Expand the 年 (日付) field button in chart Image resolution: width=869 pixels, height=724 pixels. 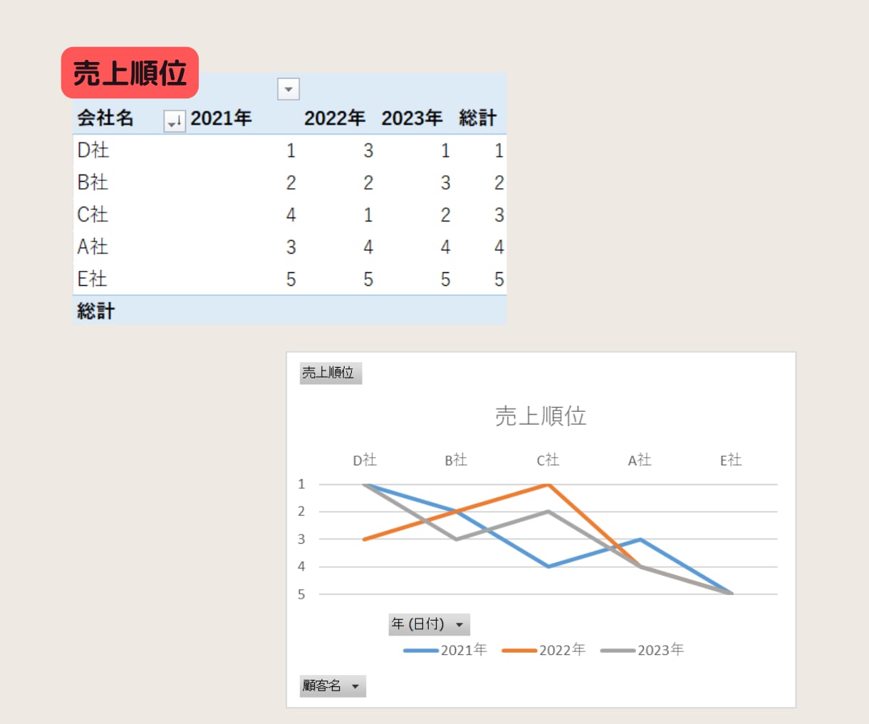coord(430,624)
